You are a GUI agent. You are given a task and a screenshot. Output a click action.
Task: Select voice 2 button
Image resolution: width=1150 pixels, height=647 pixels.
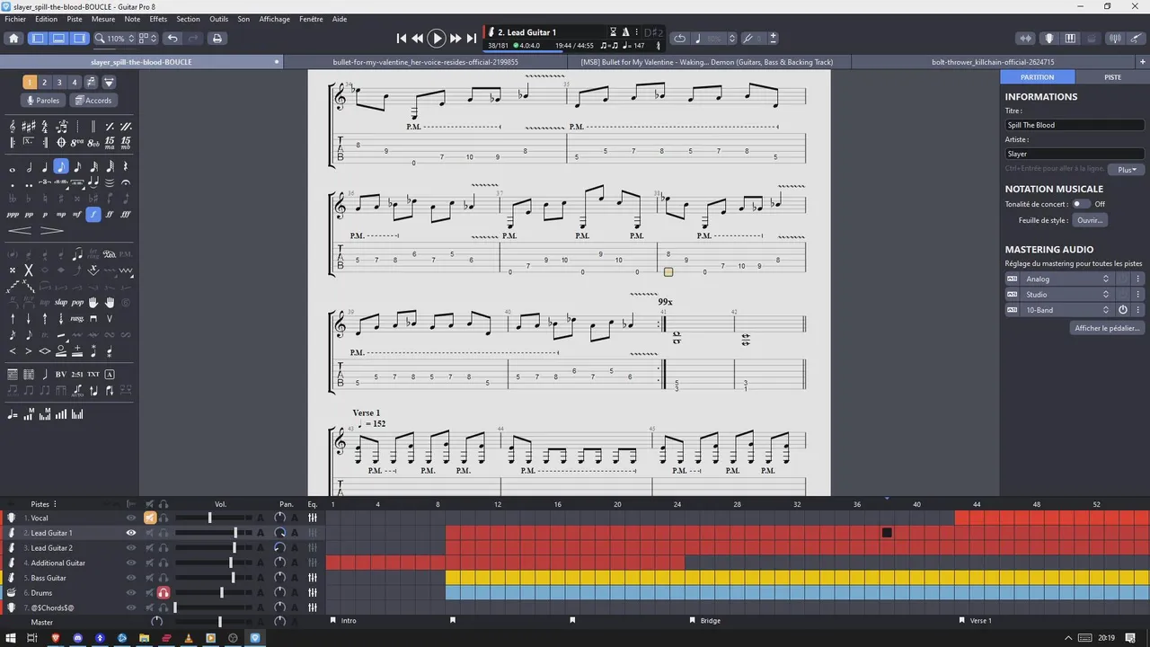[44, 82]
